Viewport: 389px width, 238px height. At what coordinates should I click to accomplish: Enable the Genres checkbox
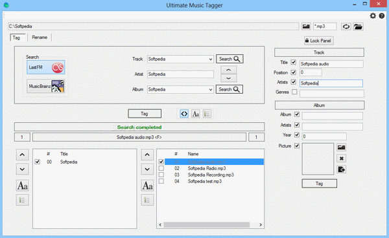pyautogui.click(x=294, y=92)
